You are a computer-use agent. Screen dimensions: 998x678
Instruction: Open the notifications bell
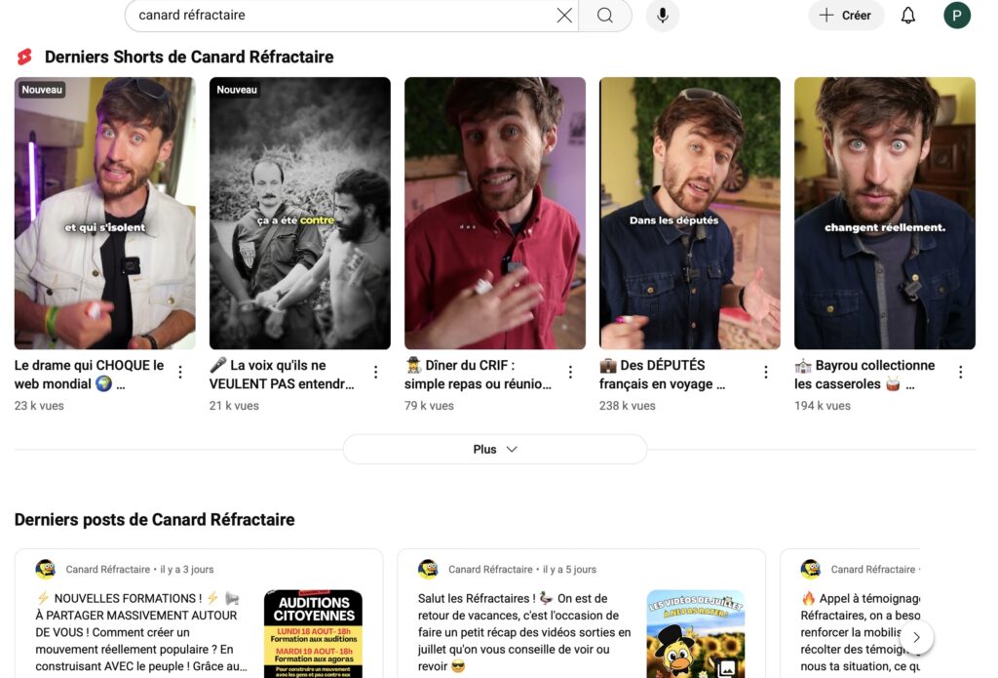(x=907, y=16)
